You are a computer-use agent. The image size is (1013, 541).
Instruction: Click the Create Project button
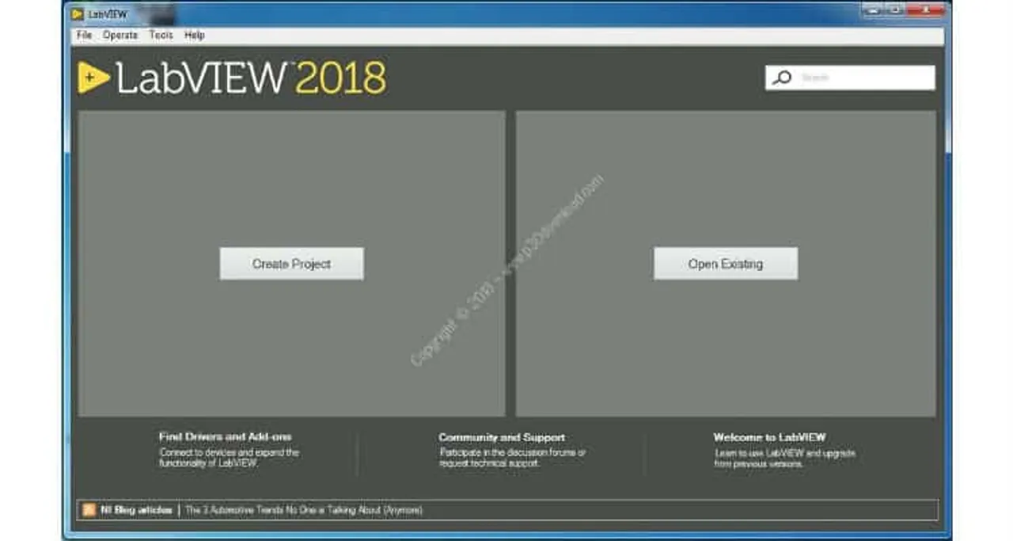[x=292, y=264]
